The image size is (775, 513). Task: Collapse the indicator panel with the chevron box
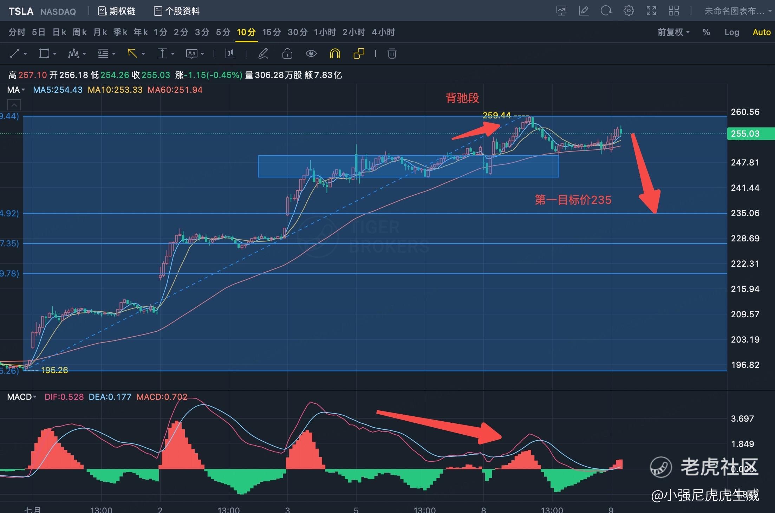(14, 105)
